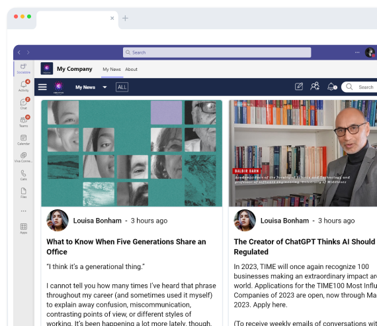
Task: Open headline The Creator of ChatGPT Thinks
Action: coord(305,246)
